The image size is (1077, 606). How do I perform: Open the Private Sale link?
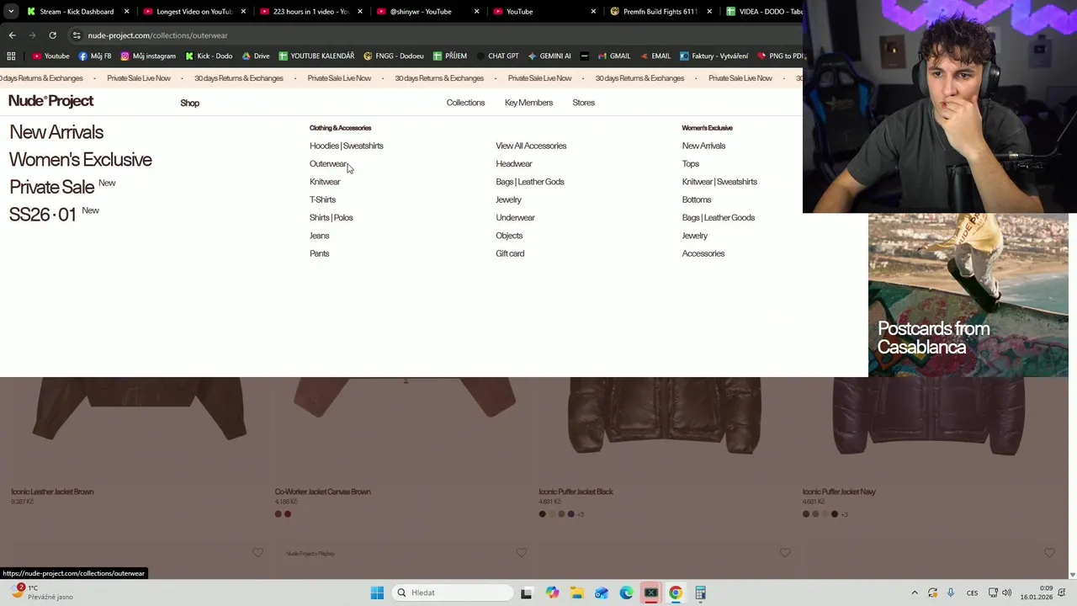(51, 187)
